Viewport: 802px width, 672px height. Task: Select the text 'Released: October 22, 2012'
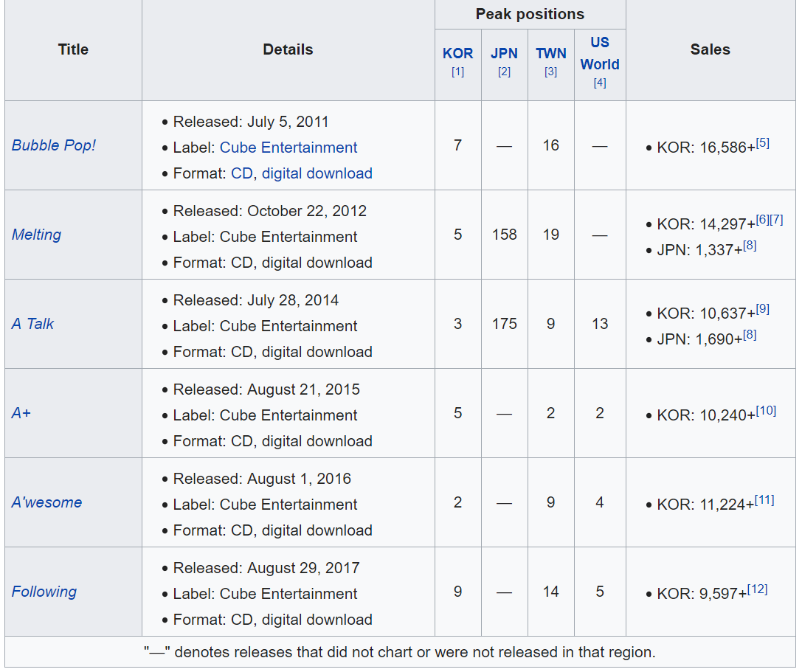tap(270, 211)
